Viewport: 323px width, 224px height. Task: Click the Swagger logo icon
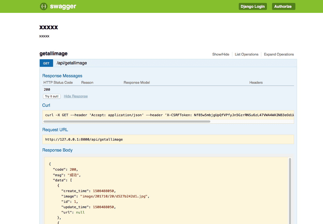(x=44, y=6)
